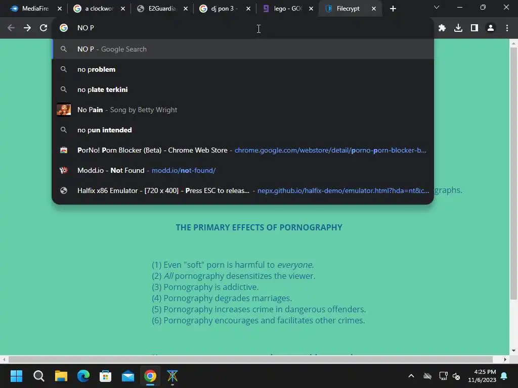Screen dimensions: 518x388
Task: Click the browser back arrow
Action: [11, 28]
